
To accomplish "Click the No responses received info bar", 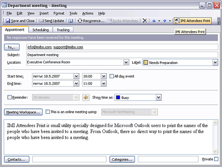I will pyautogui.click(x=111, y=37).
